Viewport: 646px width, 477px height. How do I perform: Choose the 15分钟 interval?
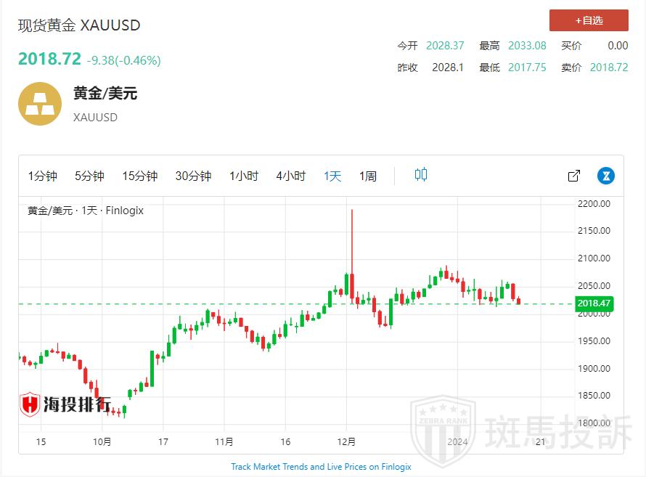point(139,176)
